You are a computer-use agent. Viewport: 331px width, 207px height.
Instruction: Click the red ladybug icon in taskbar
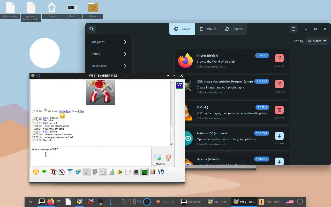point(91,202)
